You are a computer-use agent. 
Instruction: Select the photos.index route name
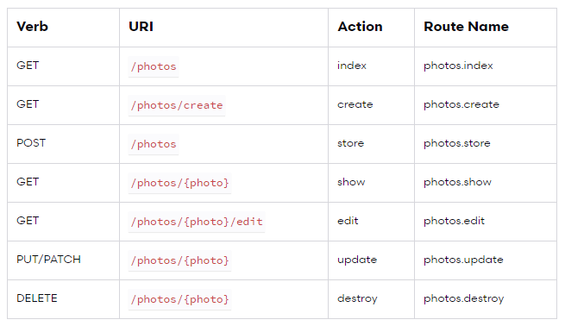(458, 66)
